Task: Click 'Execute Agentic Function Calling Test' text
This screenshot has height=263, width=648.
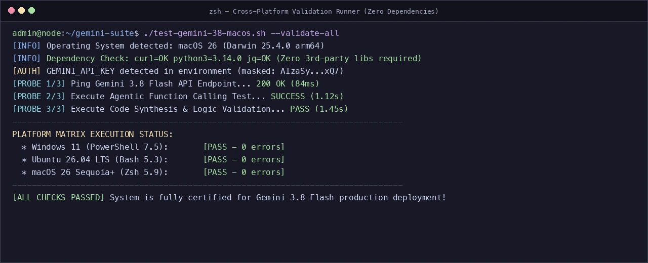Action: pos(161,97)
